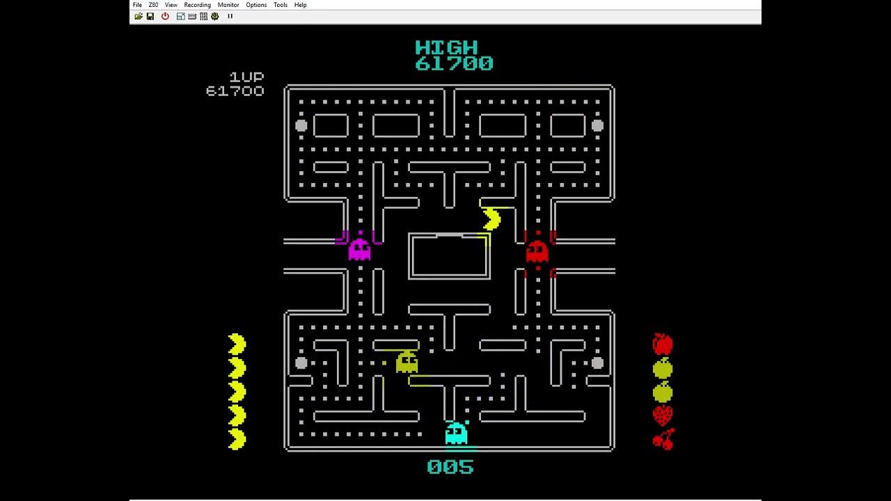Click the yellow Pac-Man character
The width and height of the screenshot is (891, 501).
pos(491,219)
